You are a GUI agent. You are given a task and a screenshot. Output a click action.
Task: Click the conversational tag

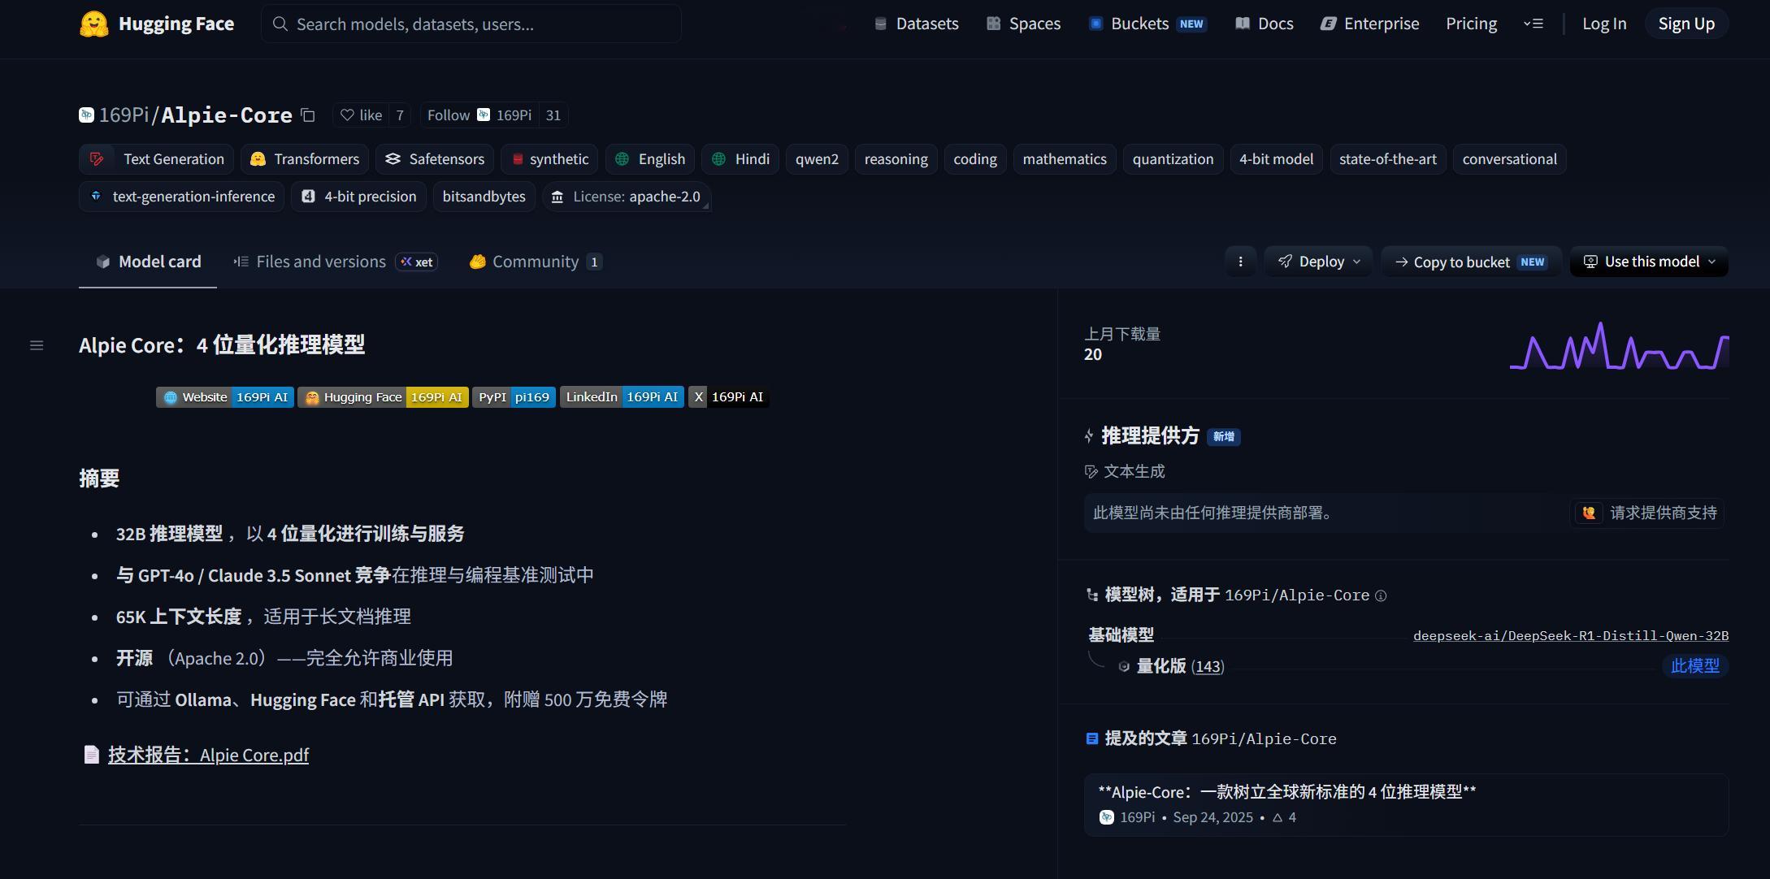[1509, 159]
